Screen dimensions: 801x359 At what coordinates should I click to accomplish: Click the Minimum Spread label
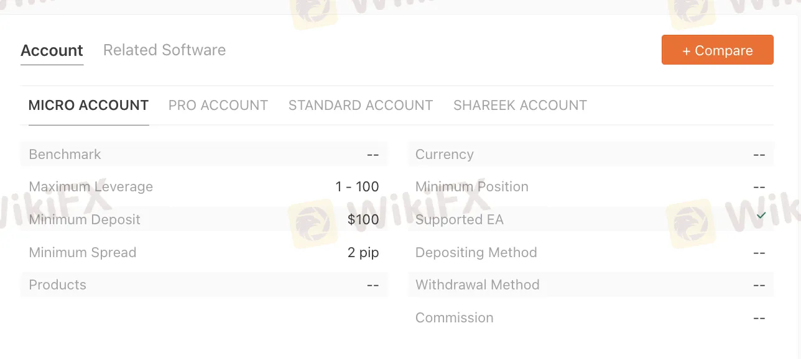coord(83,253)
